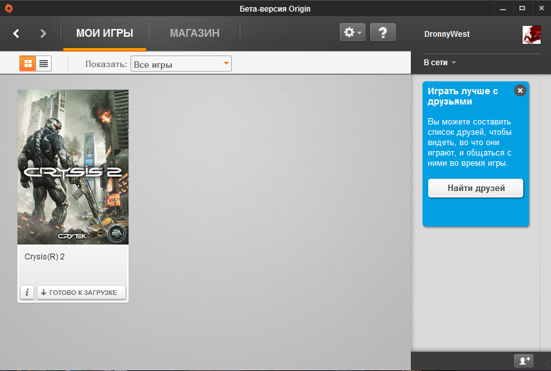Click the Origin logo icon in title bar
The image size is (551, 371).
[9, 8]
